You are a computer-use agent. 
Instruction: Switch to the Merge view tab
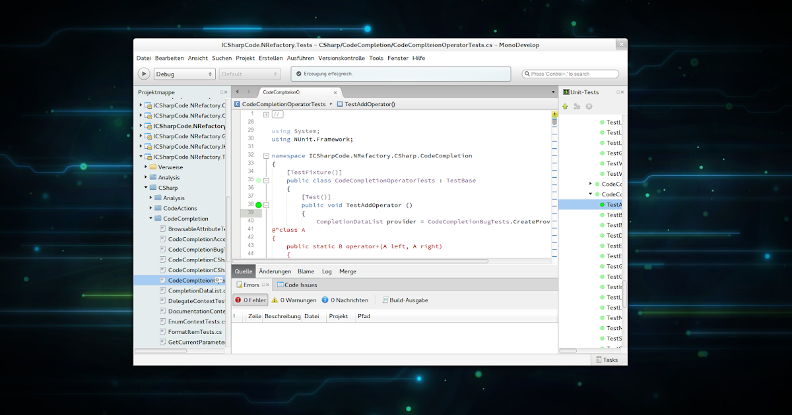(x=348, y=271)
